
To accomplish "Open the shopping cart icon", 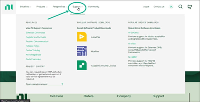I will [189, 7].
